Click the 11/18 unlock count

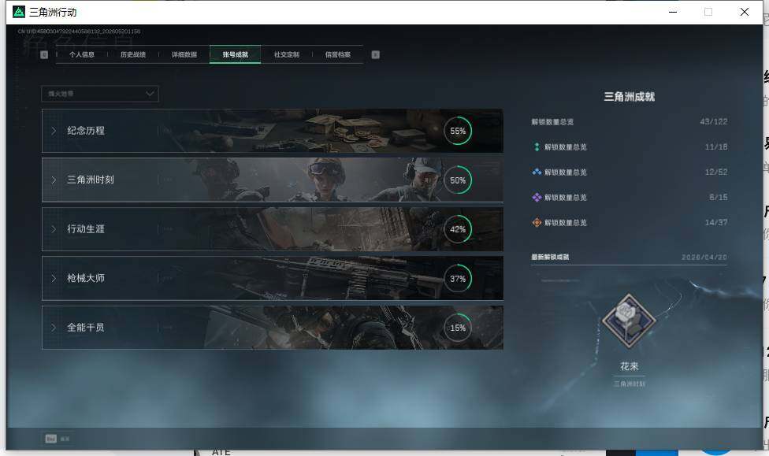(716, 146)
